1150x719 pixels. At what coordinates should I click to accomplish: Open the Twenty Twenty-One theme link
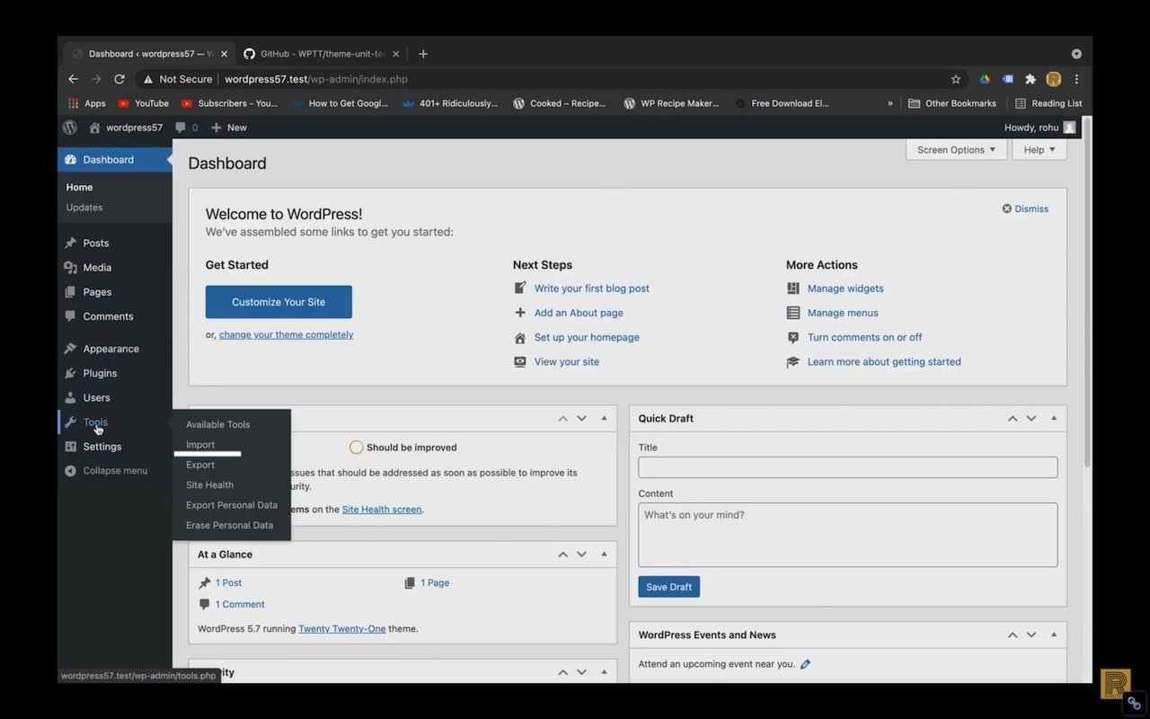(342, 629)
